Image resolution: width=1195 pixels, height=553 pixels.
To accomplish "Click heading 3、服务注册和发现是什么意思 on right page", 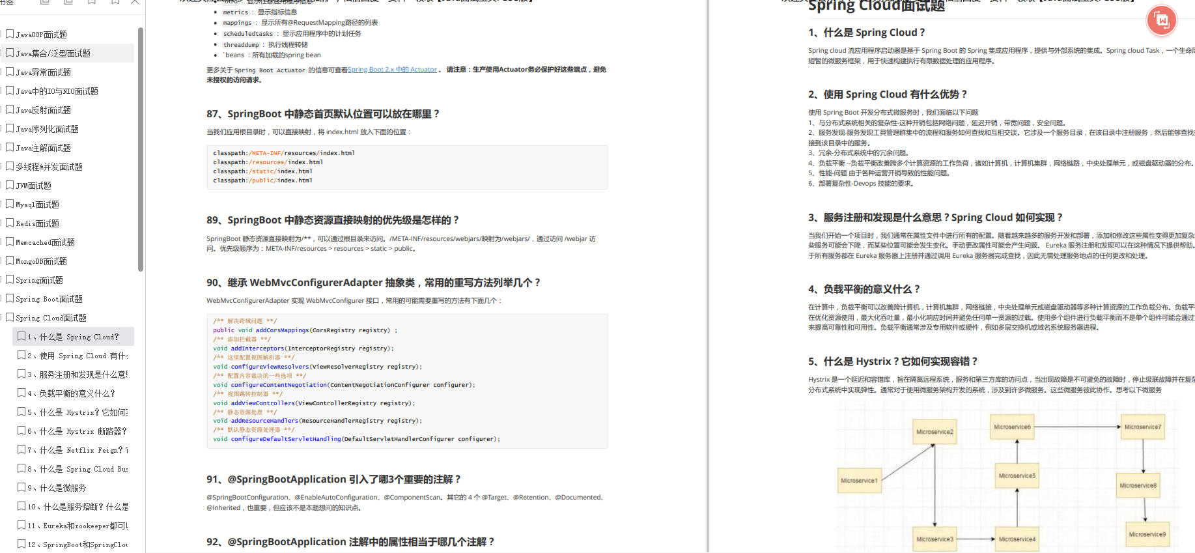I will click(935, 218).
